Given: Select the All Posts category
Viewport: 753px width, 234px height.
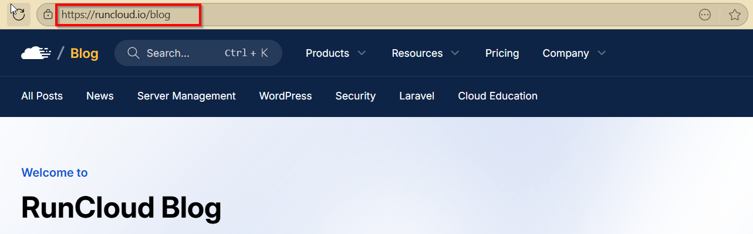Looking at the screenshot, I should coord(42,96).
